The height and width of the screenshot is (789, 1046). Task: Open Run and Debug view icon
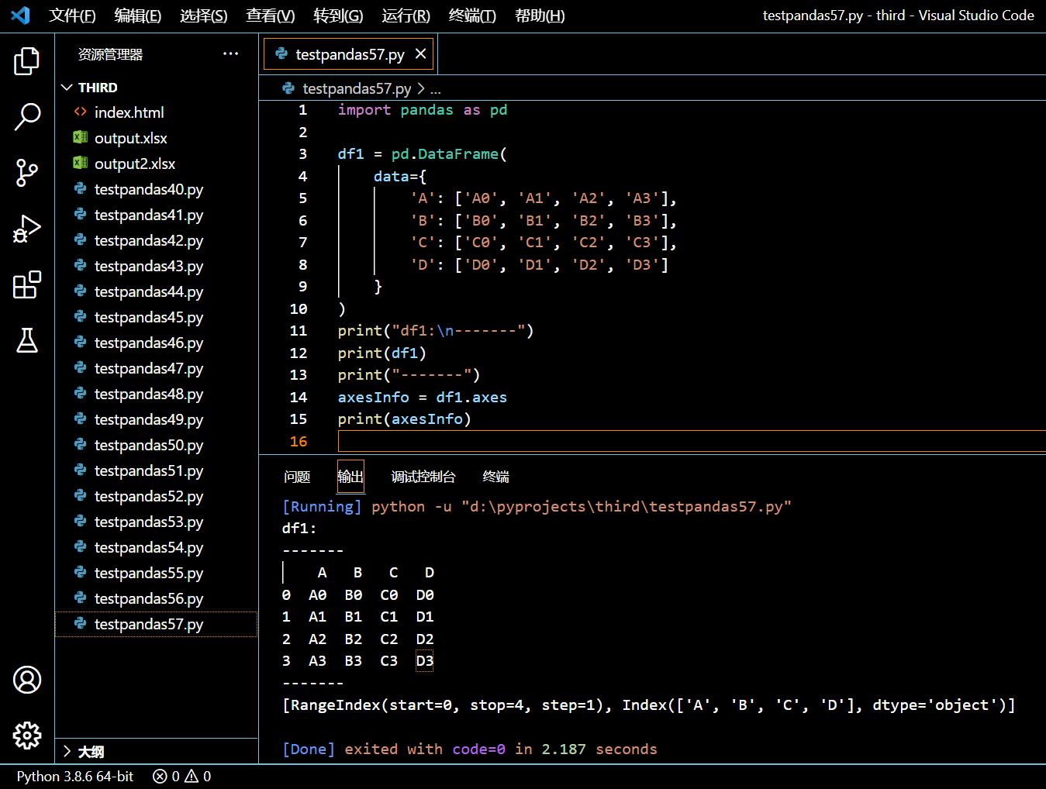[27, 229]
